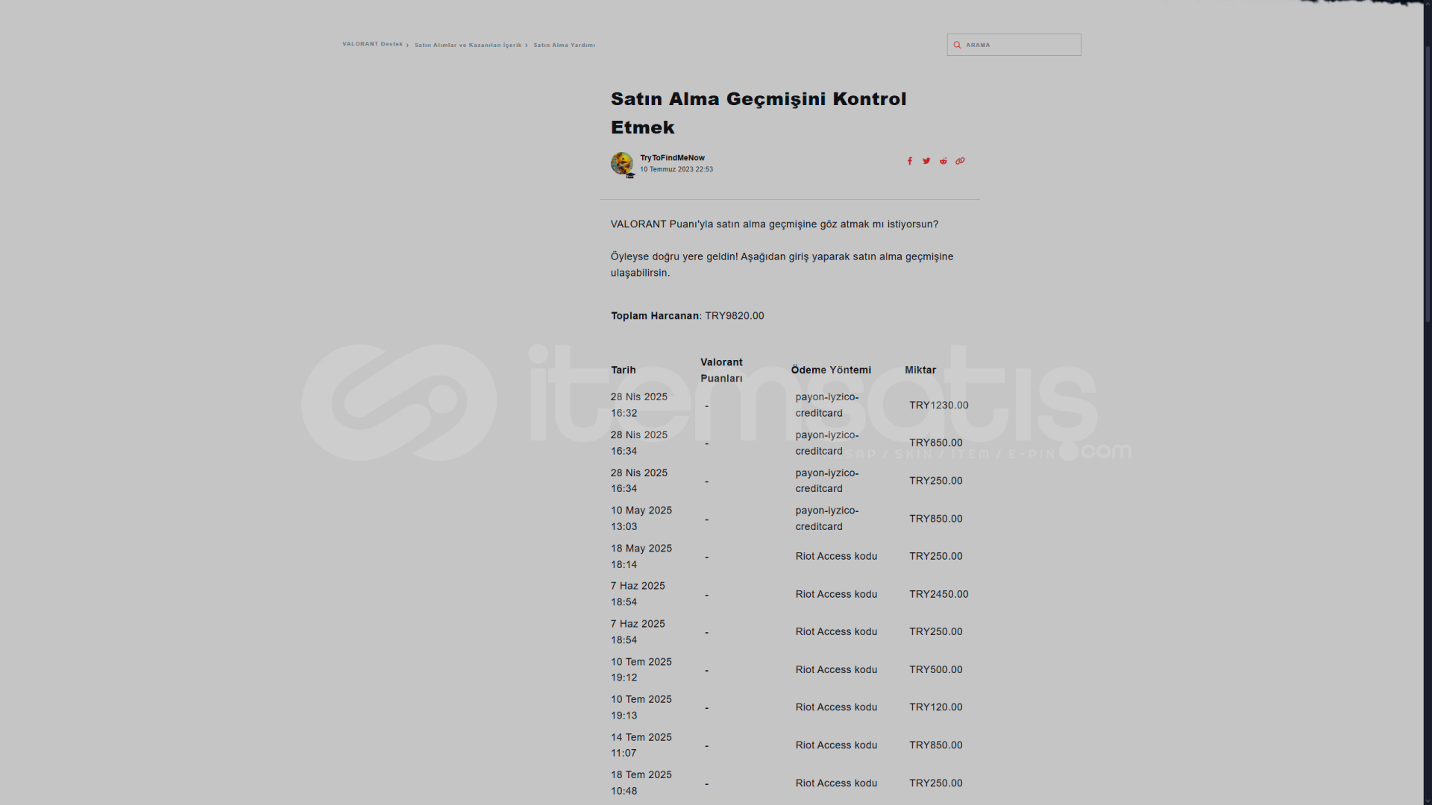1432x805 pixels.
Task: Click scrollbar down arrow at bottom right
Action: point(1428,801)
